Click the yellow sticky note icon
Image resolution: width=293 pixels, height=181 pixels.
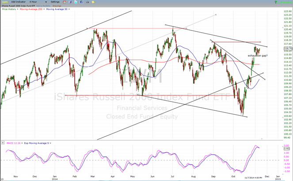point(93,2)
